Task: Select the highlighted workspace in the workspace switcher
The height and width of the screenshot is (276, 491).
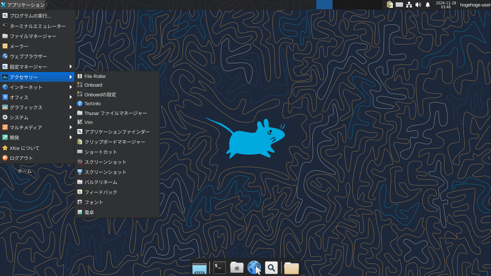Action: click(324, 5)
